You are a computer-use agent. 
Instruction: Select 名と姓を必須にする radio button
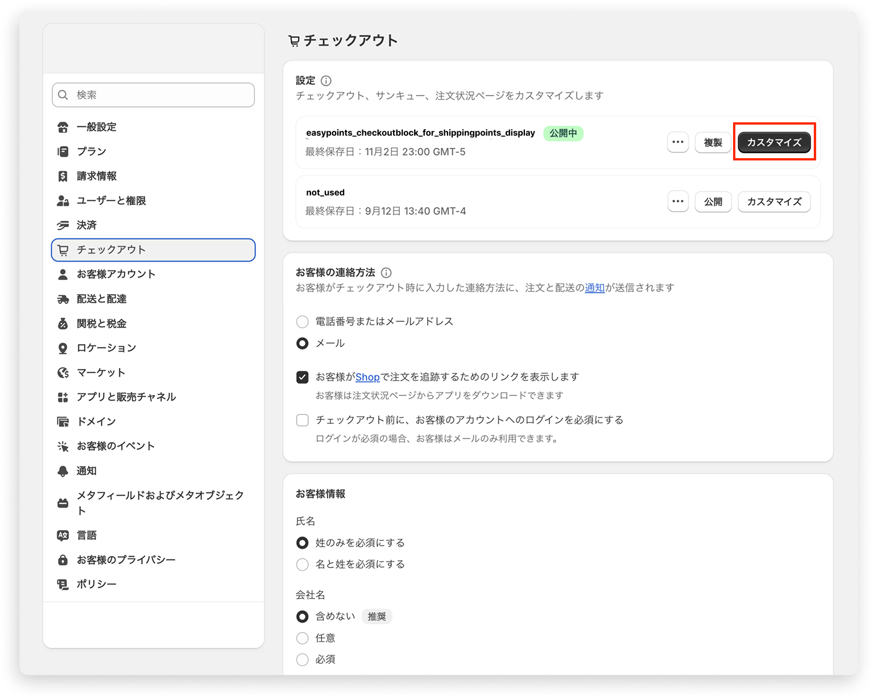pos(303,564)
